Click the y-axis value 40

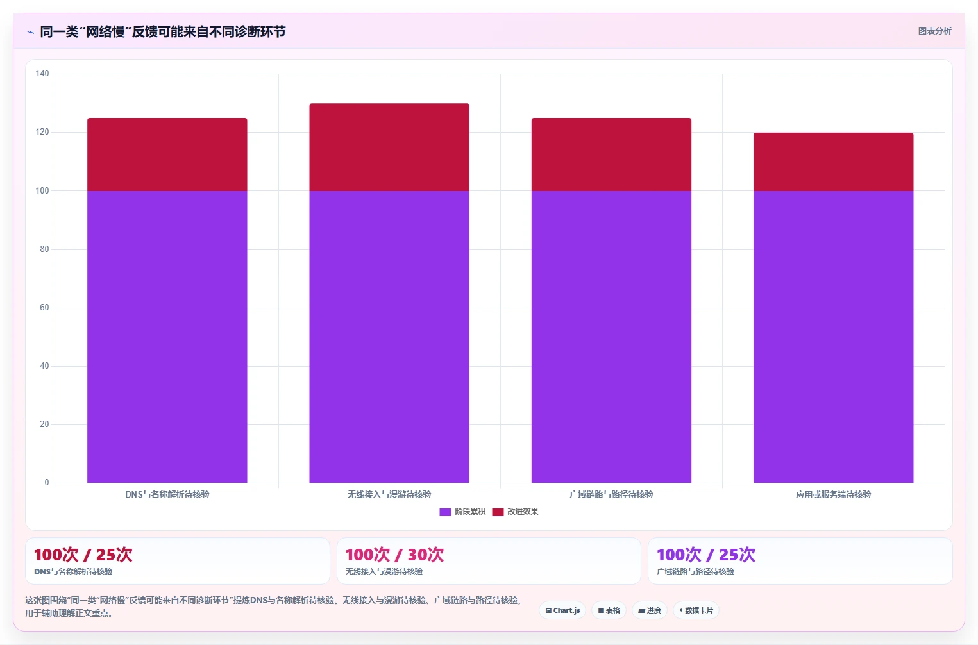click(44, 365)
